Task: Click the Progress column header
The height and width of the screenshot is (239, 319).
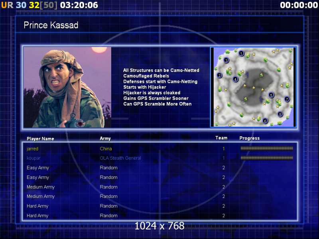Action: 250,138
